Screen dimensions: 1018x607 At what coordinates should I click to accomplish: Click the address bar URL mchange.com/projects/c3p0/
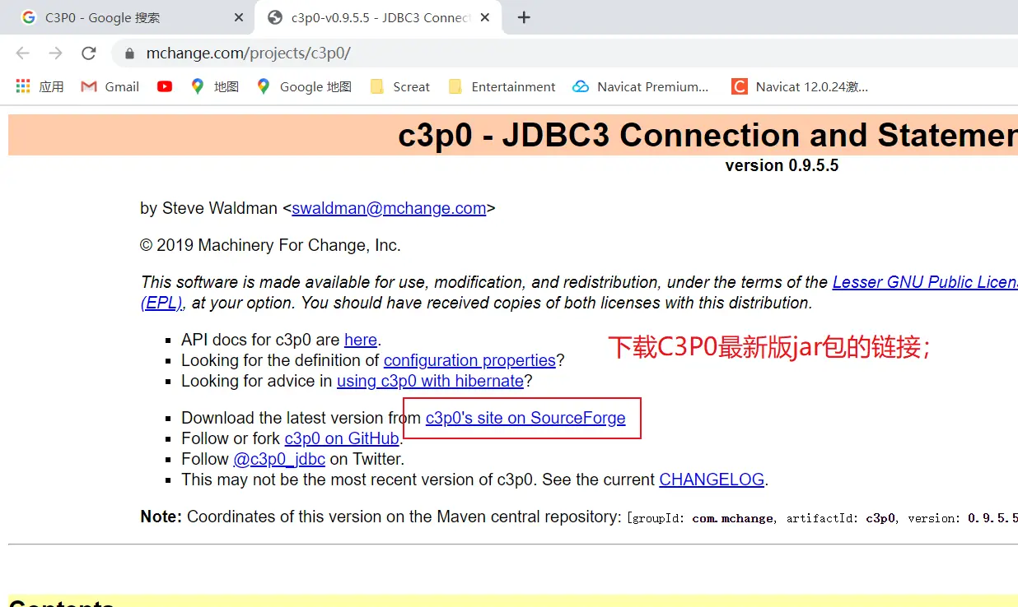point(249,53)
